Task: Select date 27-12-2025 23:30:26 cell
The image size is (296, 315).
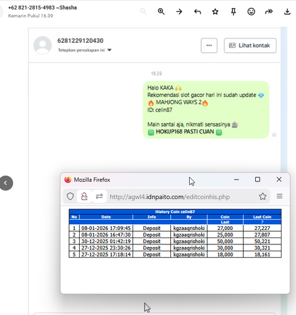Action: (106, 248)
